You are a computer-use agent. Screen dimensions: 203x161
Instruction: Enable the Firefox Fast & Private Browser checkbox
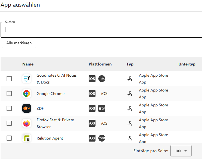9,123
